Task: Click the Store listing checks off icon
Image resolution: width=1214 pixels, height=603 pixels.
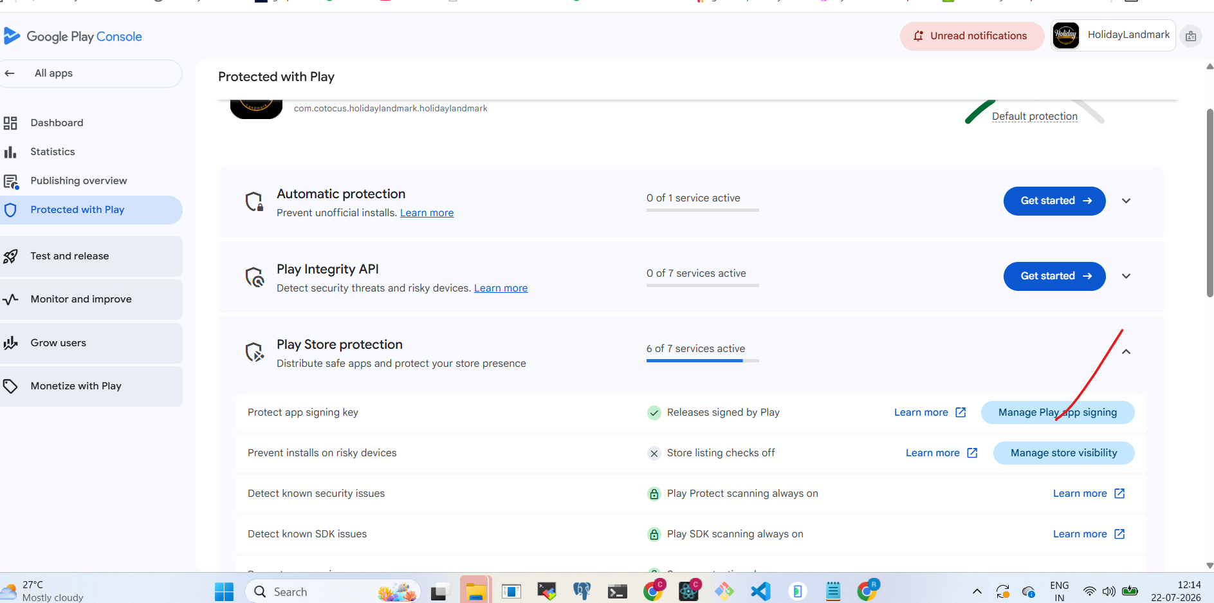Action: [654, 453]
